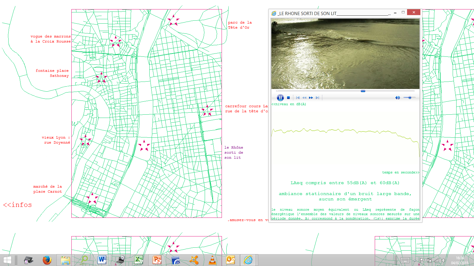Screen dimensions: 474x266
Task: Click the skip-to-previous media button
Action: coord(298,98)
